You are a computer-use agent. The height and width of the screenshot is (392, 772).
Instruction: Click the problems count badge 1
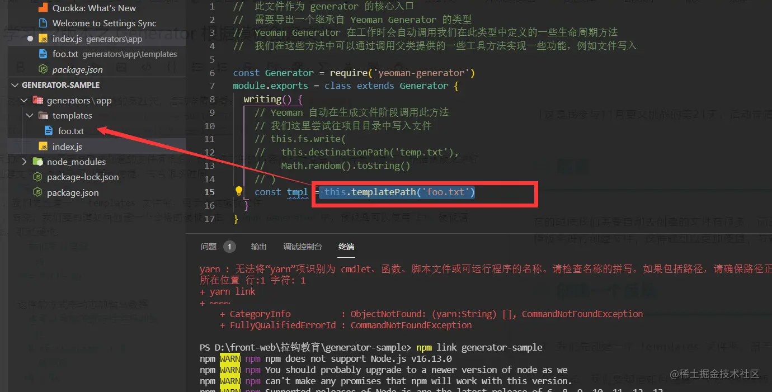coord(229,247)
